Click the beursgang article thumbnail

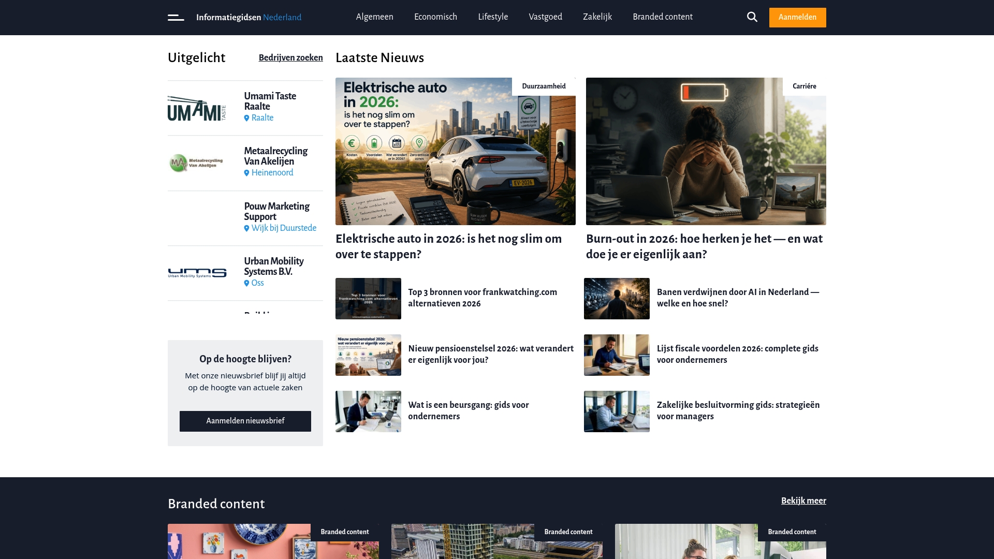click(368, 411)
